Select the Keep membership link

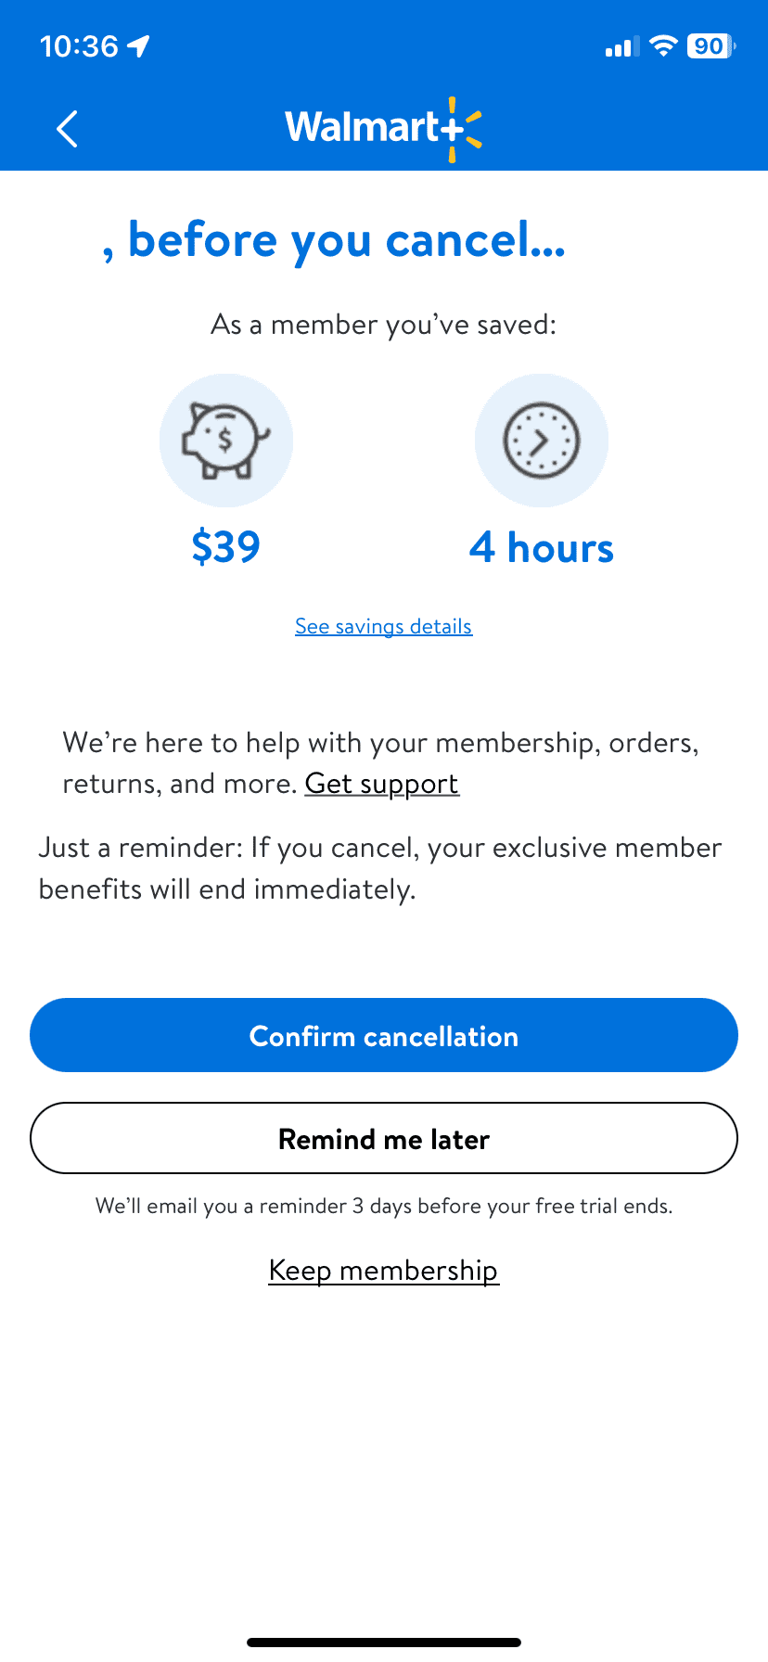[x=383, y=1270]
